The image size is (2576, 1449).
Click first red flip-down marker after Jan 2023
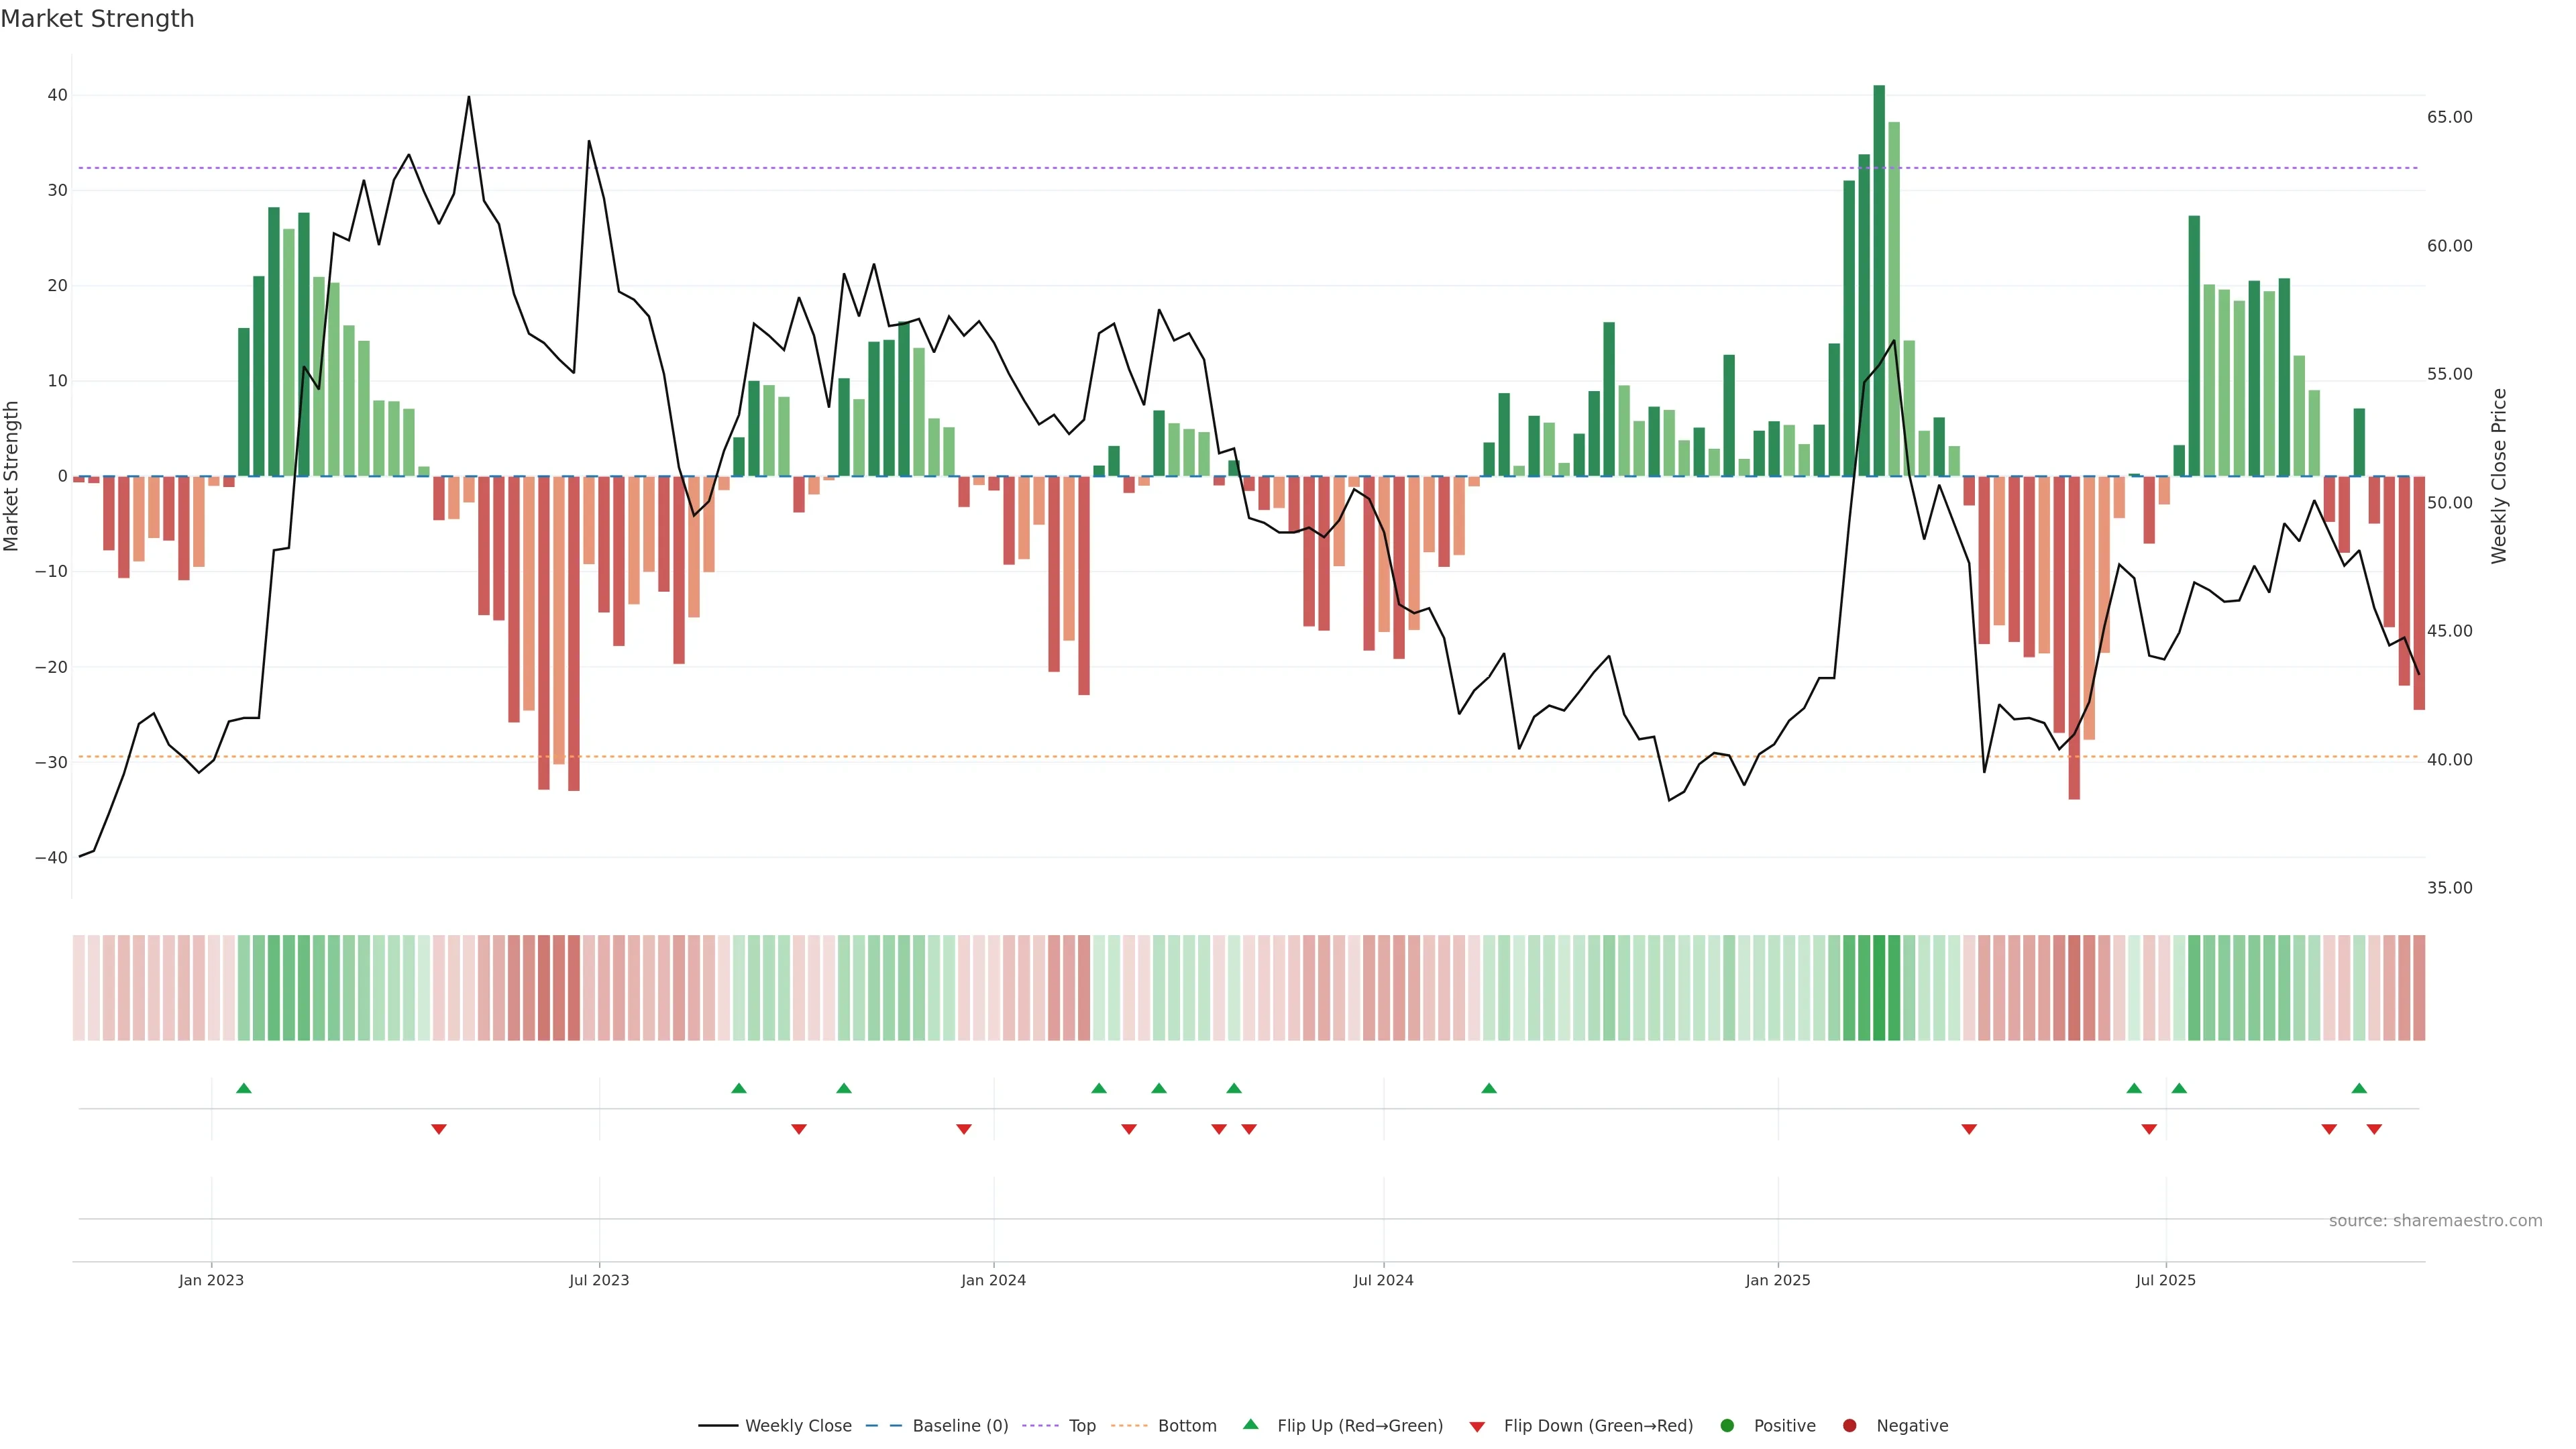[x=438, y=1129]
